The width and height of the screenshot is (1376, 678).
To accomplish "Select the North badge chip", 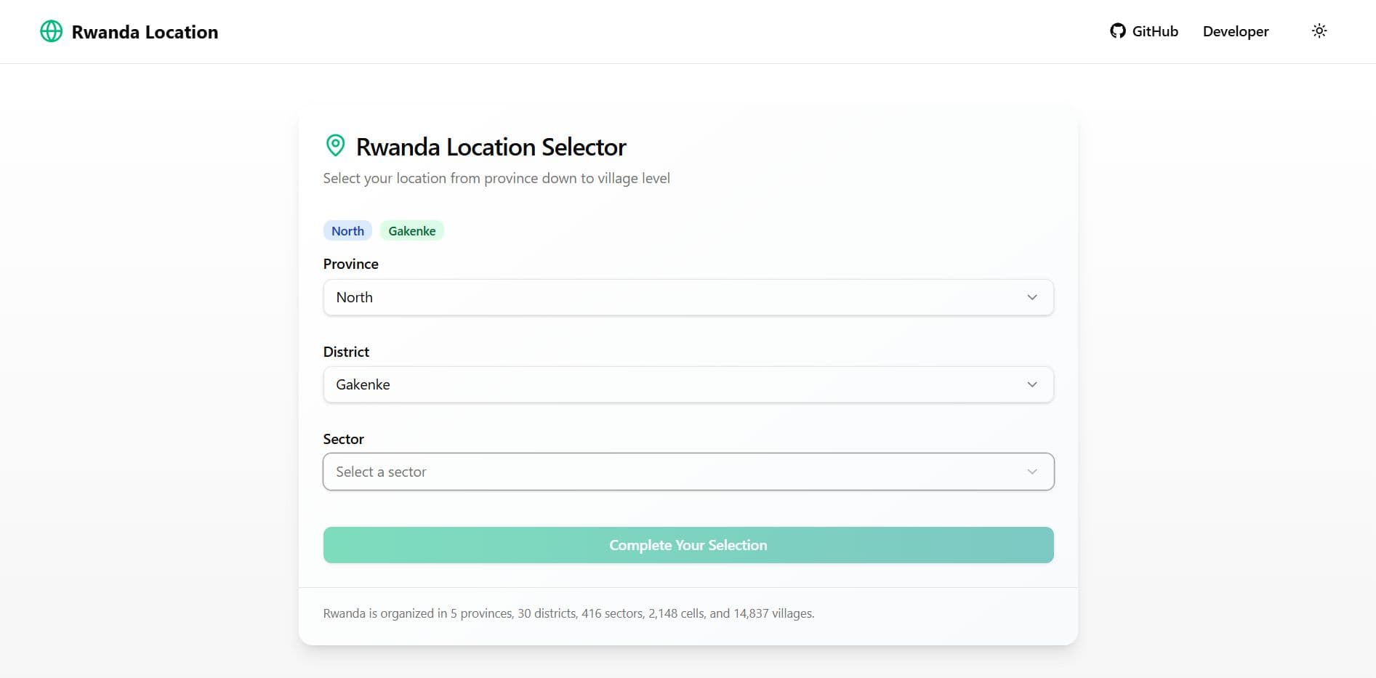I will point(347,230).
